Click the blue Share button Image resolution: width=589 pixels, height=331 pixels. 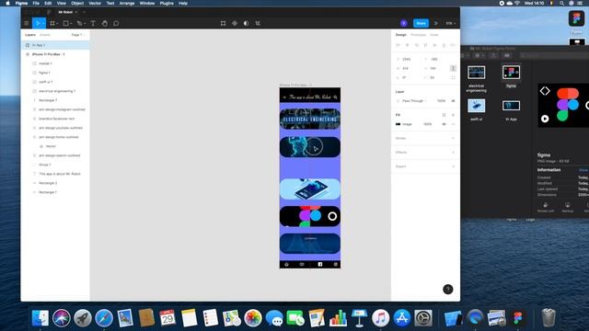tap(421, 23)
